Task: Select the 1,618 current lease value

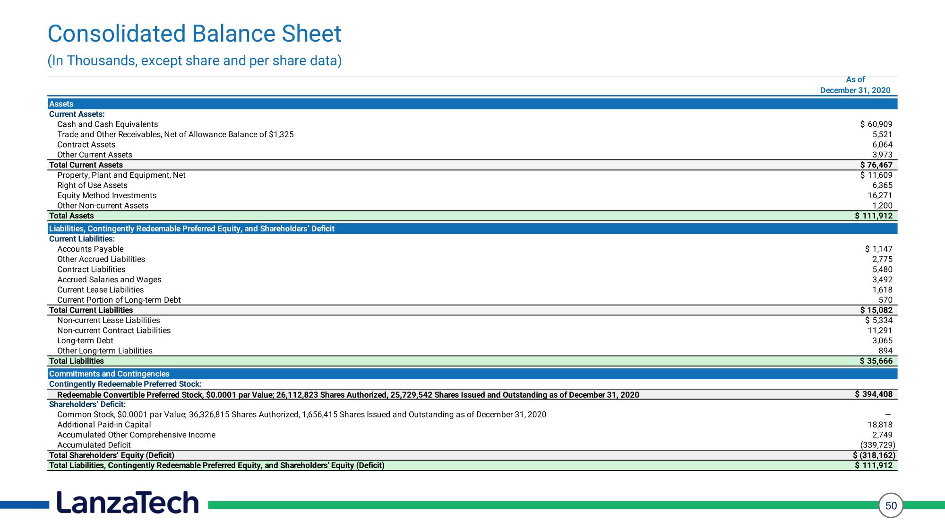Action: click(x=882, y=290)
